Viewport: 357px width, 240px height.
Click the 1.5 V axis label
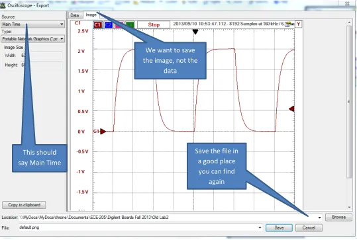point(83,71)
